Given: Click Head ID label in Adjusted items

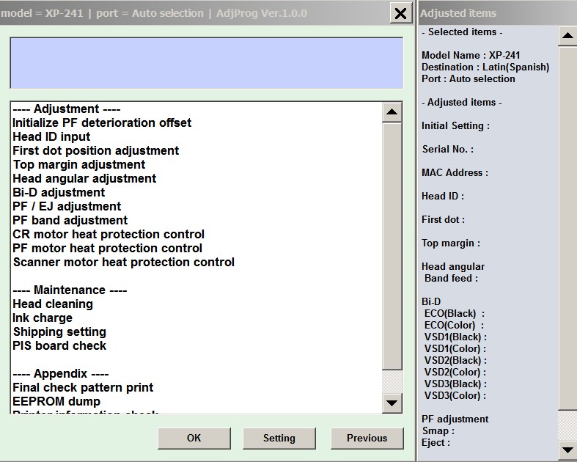Looking at the screenshot, I should click(x=443, y=197).
